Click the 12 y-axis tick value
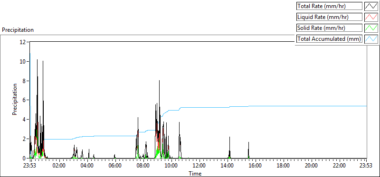 pyautogui.click(x=23, y=42)
